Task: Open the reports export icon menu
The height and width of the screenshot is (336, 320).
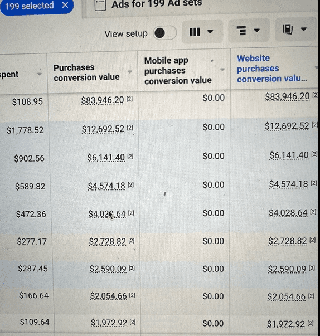Action: [295, 30]
